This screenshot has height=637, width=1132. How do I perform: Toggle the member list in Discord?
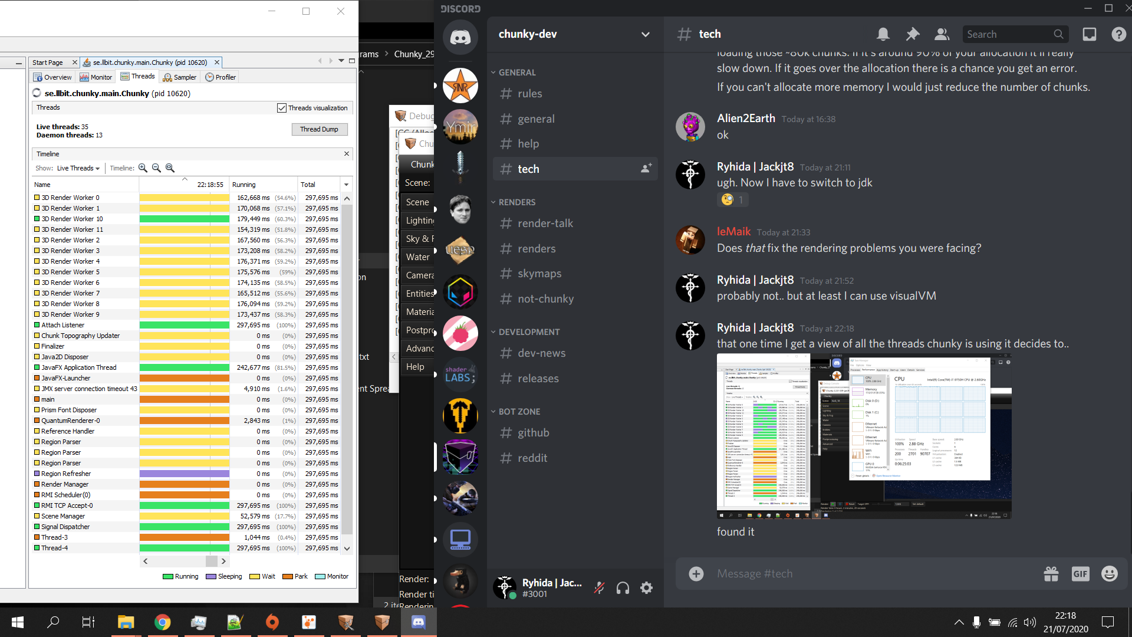[x=942, y=34]
